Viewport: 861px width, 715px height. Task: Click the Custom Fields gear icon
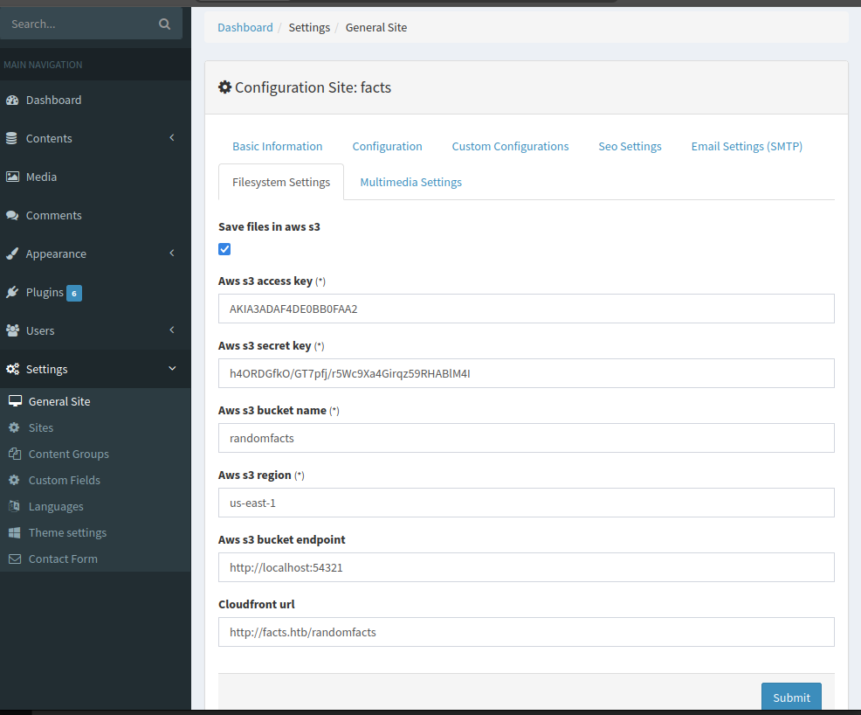coord(14,480)
